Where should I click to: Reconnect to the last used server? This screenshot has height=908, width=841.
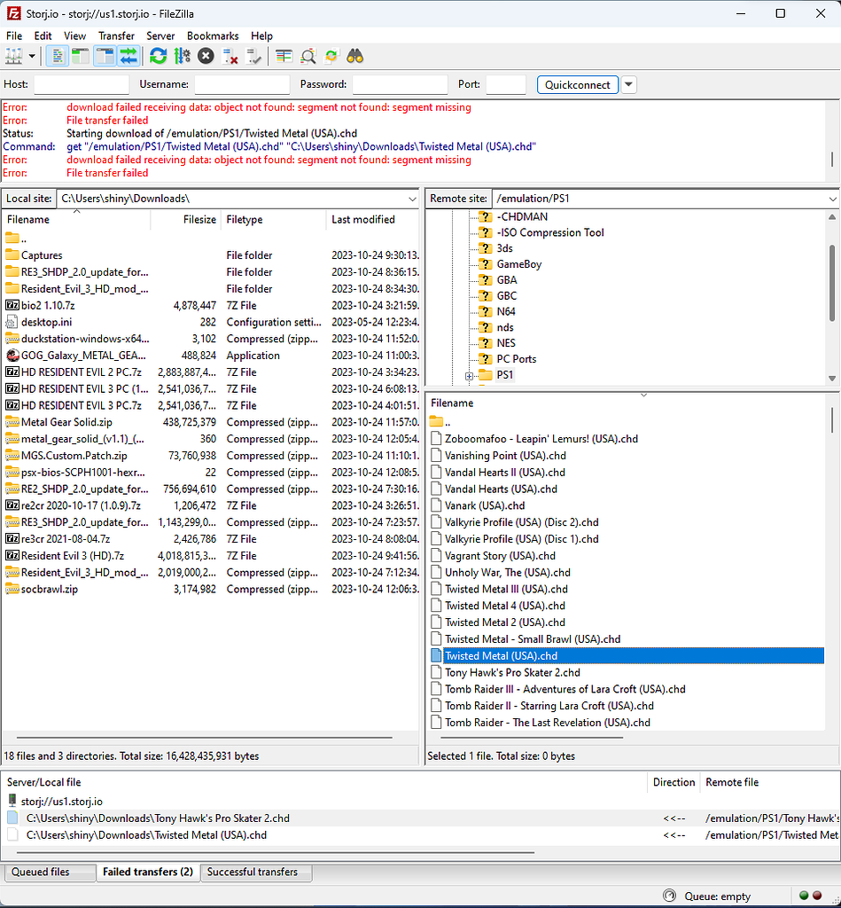click(253, 56)
